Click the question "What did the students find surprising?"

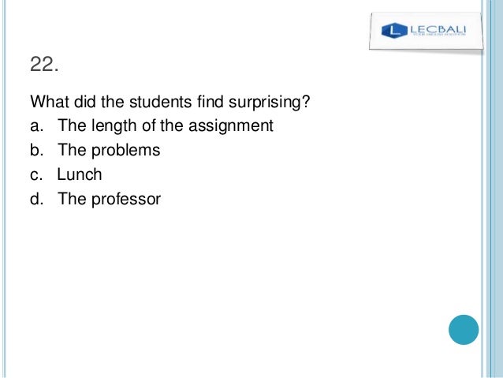[170, 102]
